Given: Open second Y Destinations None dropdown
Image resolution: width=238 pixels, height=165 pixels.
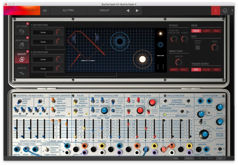Looking at the screenshot, I should pos(43,42).
